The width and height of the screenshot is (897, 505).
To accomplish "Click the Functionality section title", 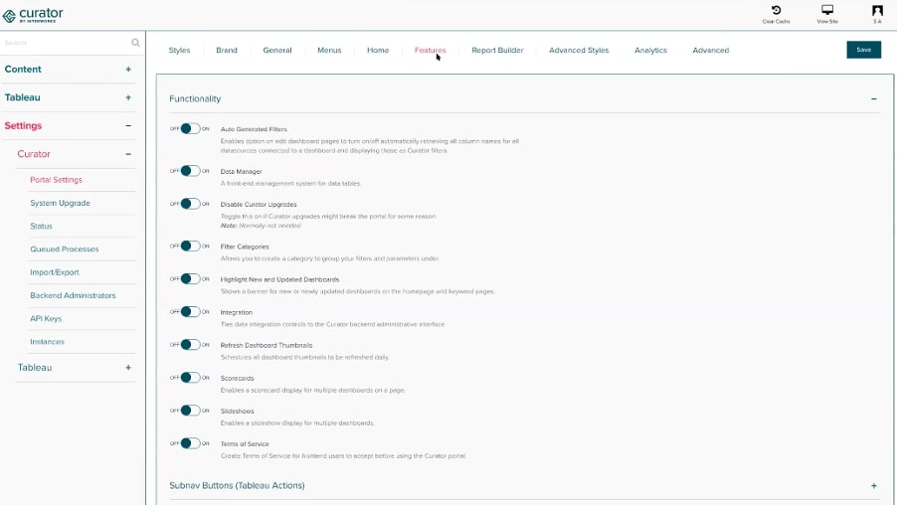I will click(x=195, y=99).
